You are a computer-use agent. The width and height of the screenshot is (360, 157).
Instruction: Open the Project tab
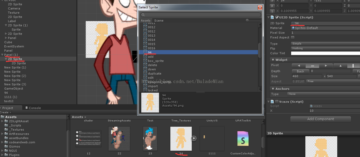pyautogui.click(x=11, y=108)
